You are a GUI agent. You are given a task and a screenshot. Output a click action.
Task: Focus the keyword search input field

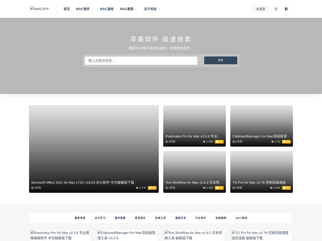coord(141,61)
